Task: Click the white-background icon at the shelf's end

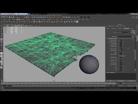Action: point(77,22)
